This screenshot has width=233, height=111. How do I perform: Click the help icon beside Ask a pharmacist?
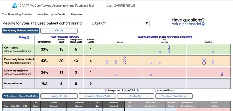tap(203, 24)
